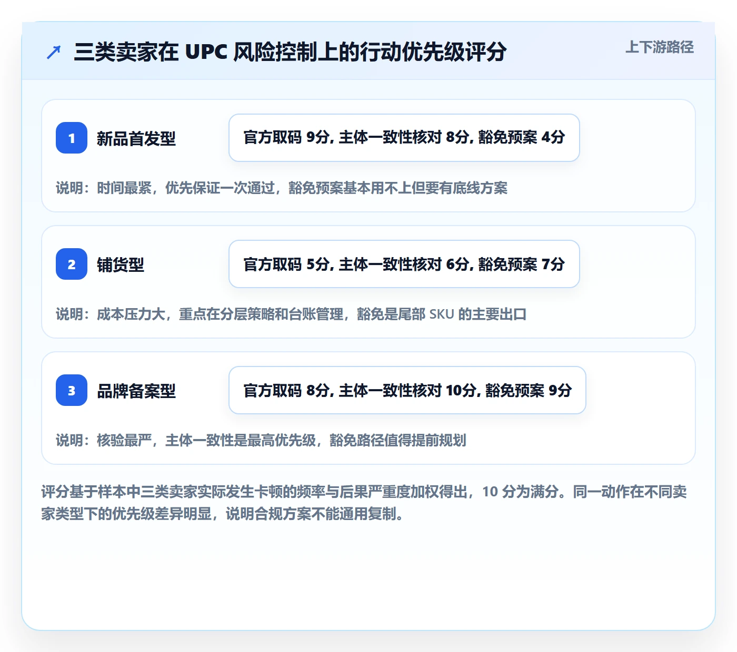Click the number 2 badge for 铺货型

pos(72,264)
